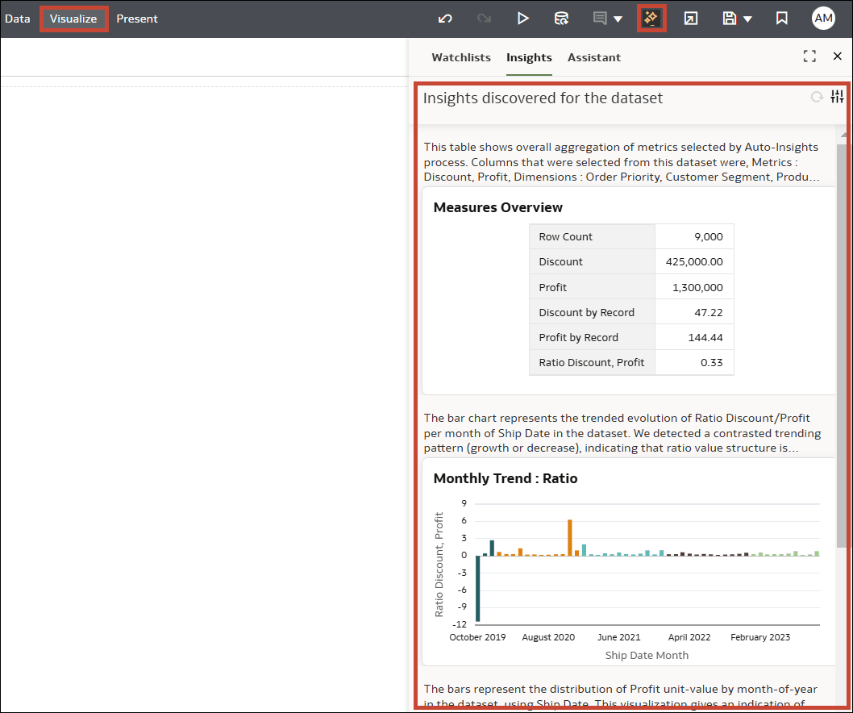
Task: Select the Auto Insights sparkle icon
Action: (x=651, y=18)
